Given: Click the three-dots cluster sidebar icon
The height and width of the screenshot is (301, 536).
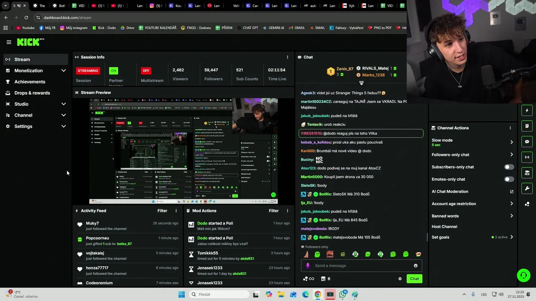Looking at the screenshot, I should [x=527, y=204].
